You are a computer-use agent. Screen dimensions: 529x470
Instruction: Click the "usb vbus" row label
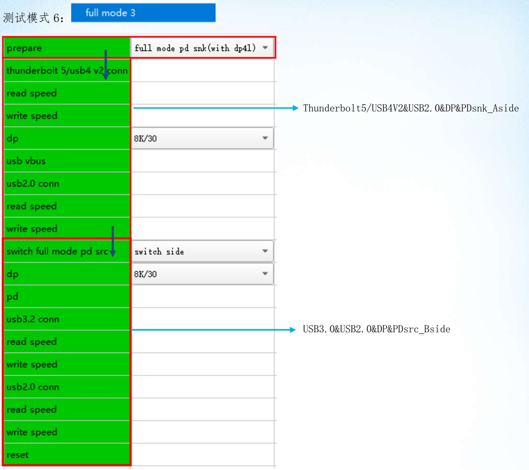[26, 161]
